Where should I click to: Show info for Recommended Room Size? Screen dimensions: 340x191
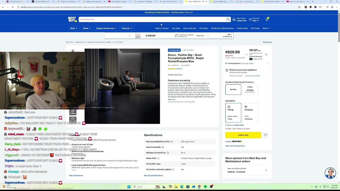(172, 142)
